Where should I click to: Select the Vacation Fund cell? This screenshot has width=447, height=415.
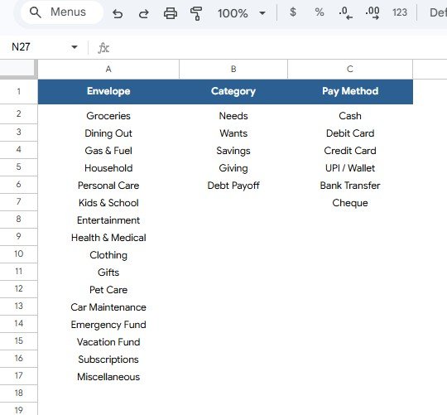108,342
